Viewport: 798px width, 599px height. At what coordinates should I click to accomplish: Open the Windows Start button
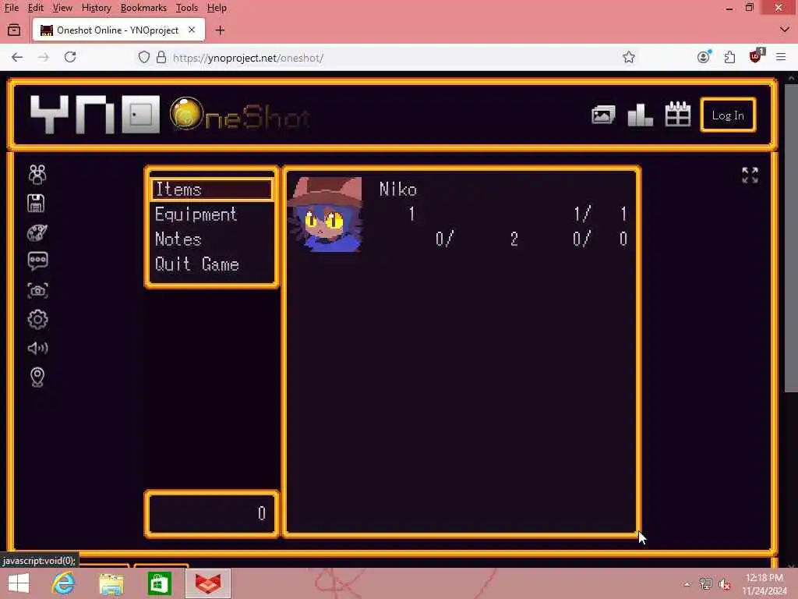coord(19,583)
